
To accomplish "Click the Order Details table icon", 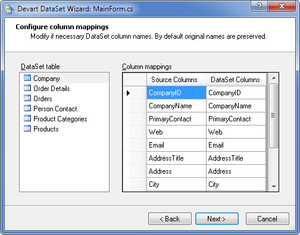I will pyautogui.click(x=27, y=88).
